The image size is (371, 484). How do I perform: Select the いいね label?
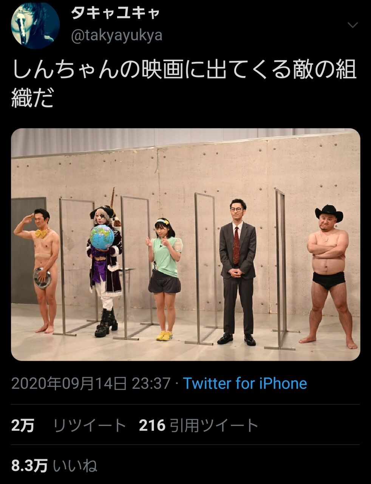[x=75, y=466]
